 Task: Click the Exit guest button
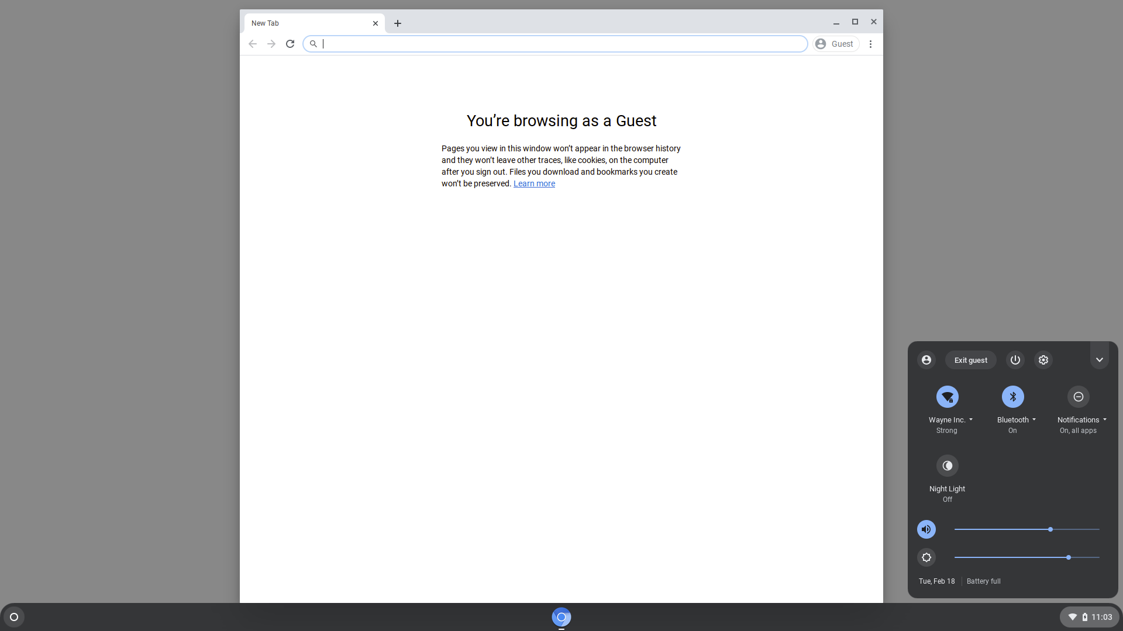coord(970,360)
